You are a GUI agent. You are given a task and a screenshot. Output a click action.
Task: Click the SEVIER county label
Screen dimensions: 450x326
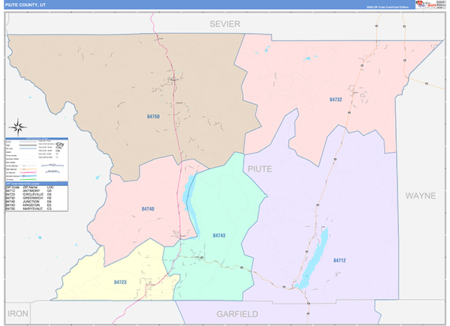225,24
